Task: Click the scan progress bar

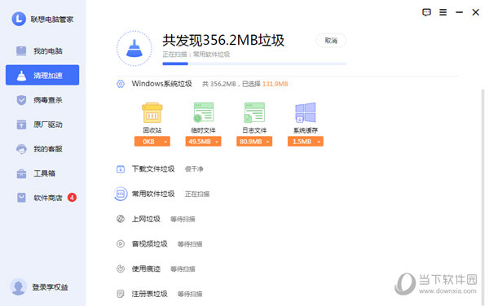Action: pos(254,63)
